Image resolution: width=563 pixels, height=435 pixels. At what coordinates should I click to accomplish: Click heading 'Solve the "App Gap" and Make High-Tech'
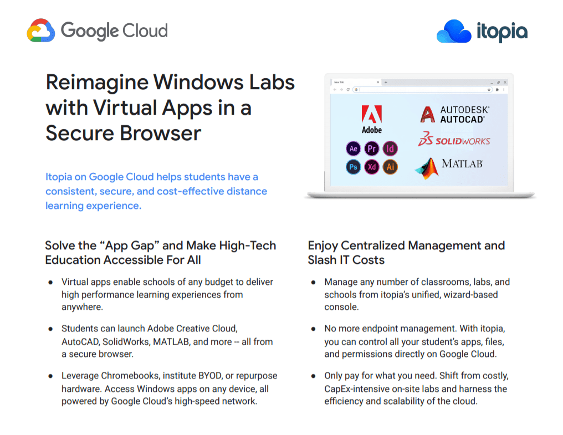click(x=161, y=245)
